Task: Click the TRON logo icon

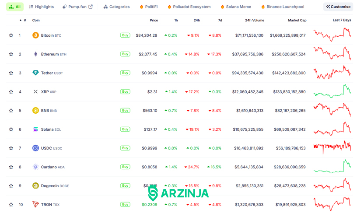Action: (35, 204)
